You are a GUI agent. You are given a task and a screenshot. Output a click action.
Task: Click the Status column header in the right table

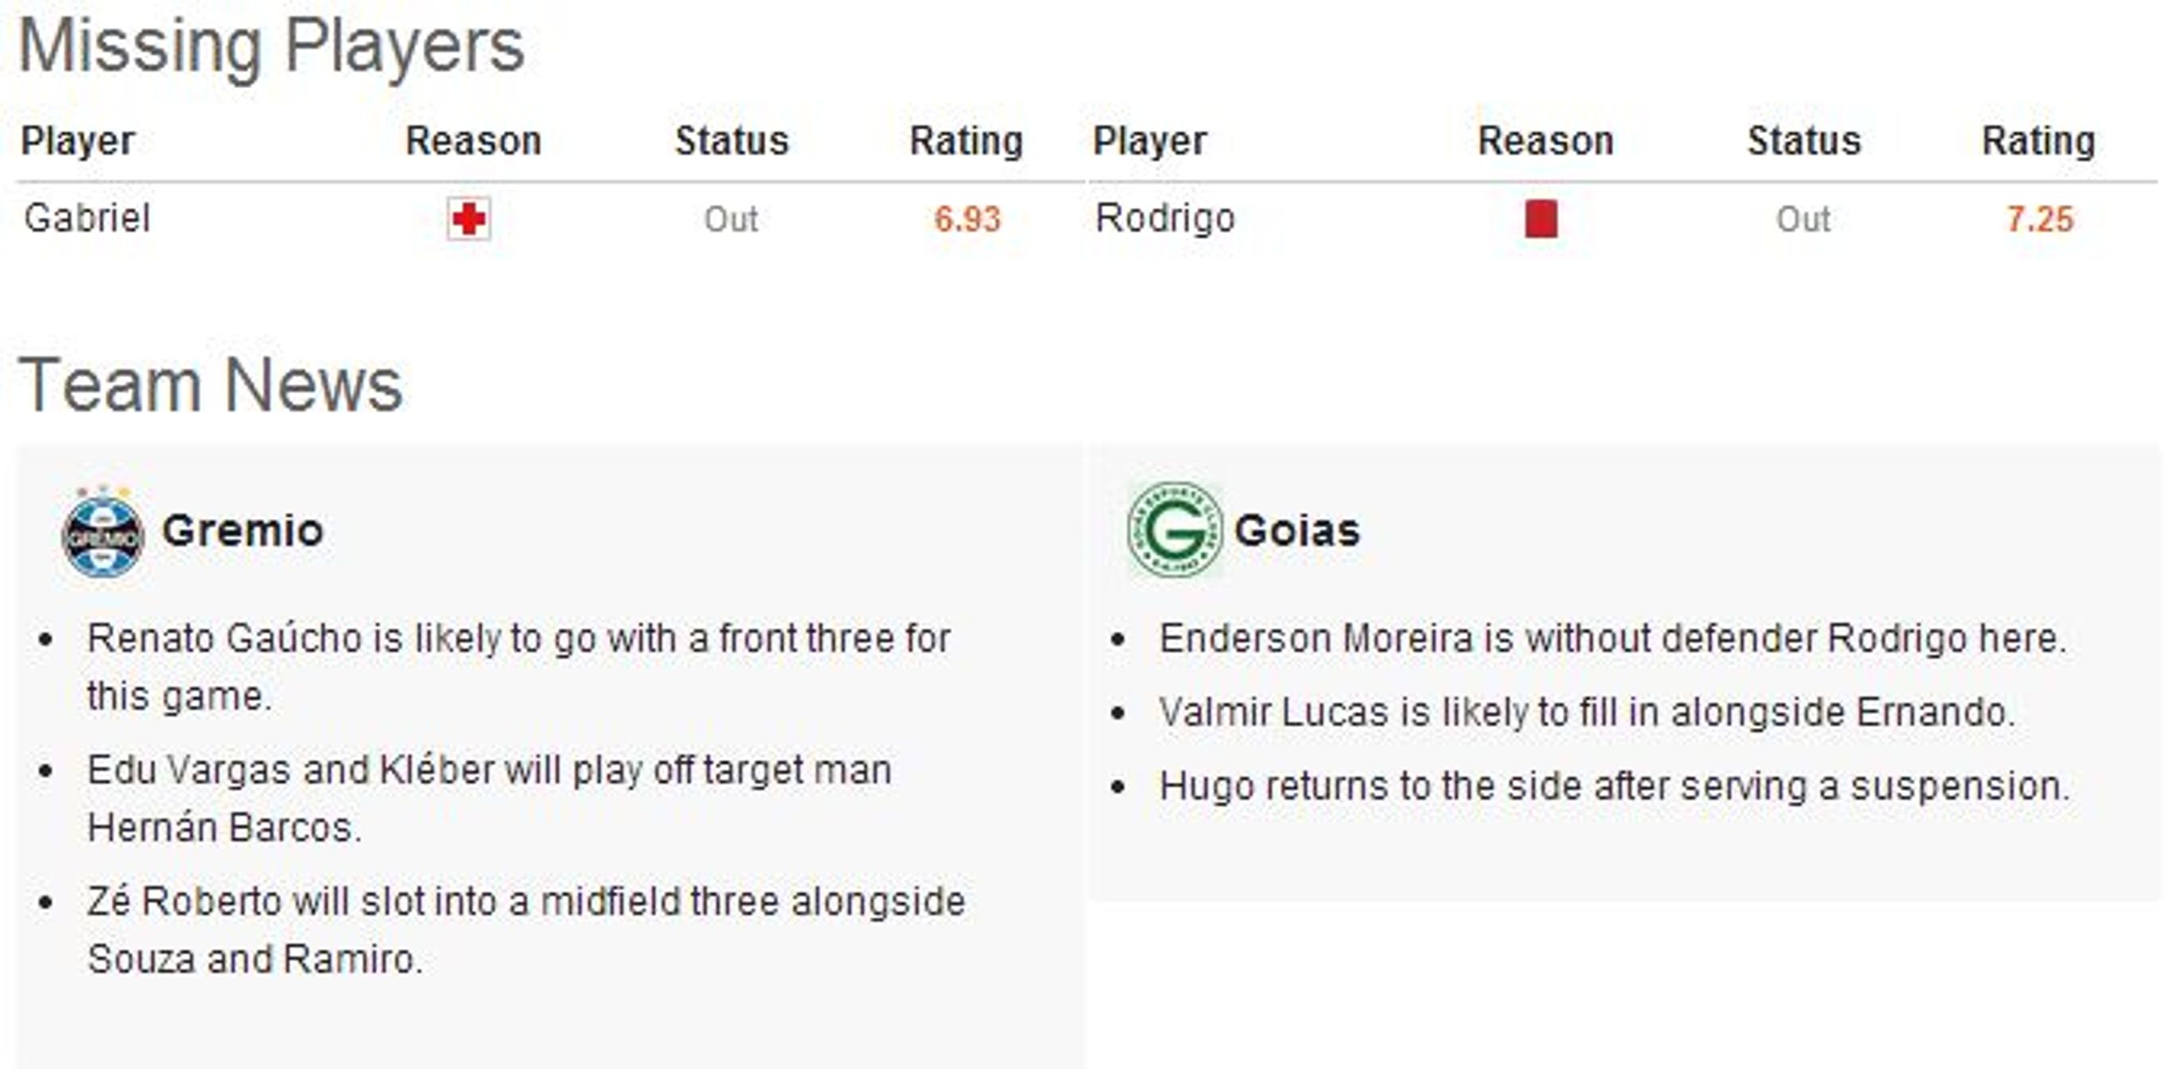click(x=1804, y=141)
